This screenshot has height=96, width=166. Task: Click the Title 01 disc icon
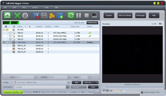point(14,33)
